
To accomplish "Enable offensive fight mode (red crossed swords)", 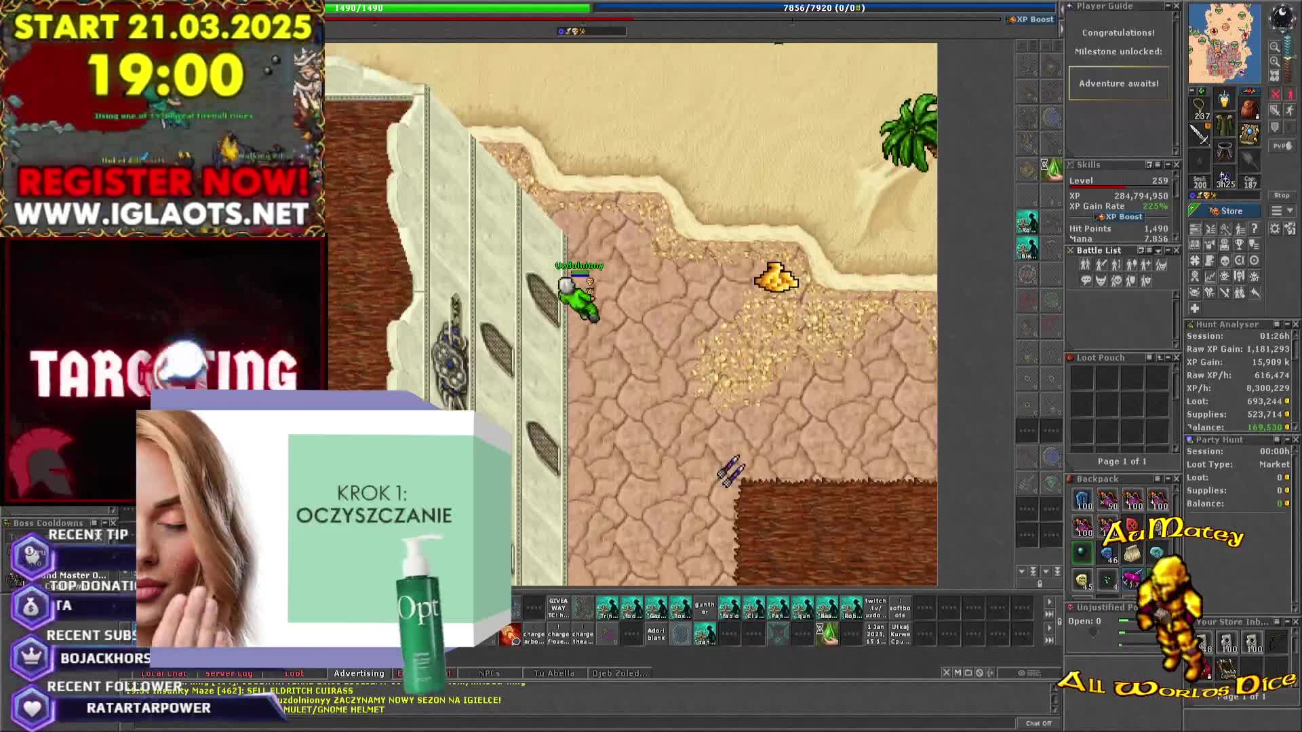I will [1276, 94].
